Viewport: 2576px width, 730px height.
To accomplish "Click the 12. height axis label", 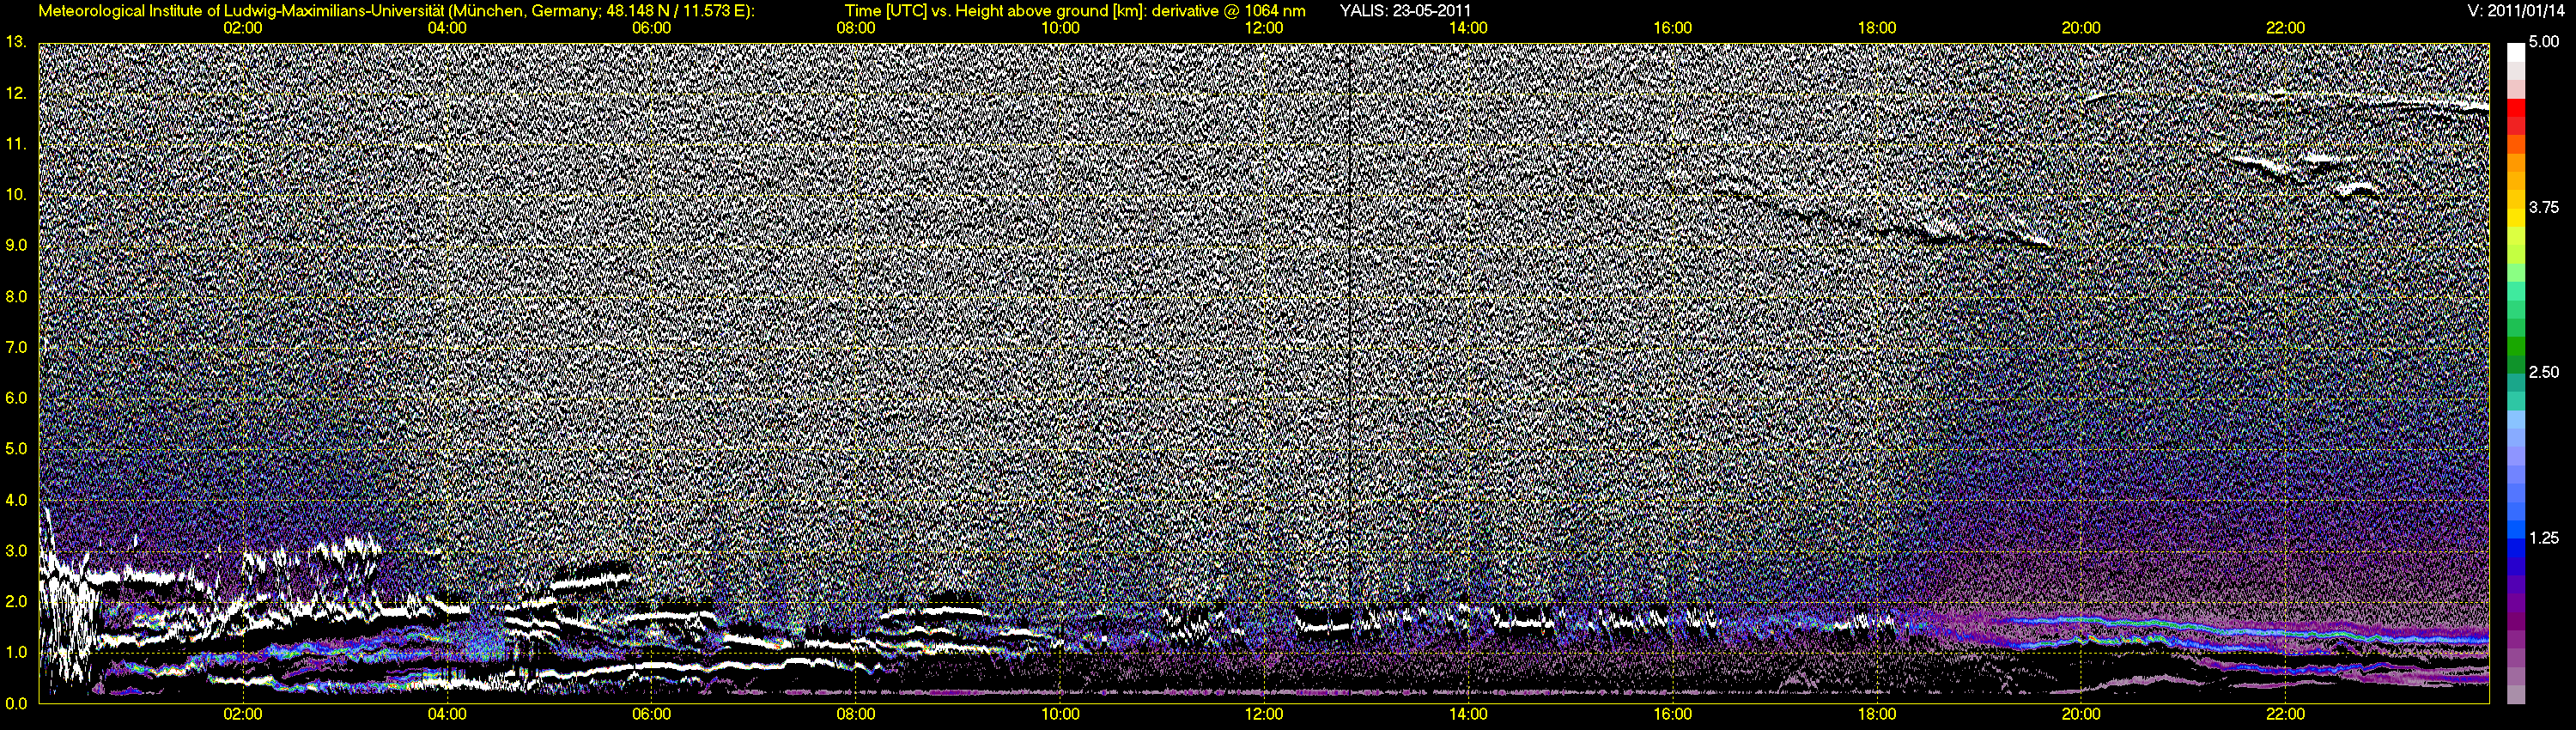I will tap(15, 93).
